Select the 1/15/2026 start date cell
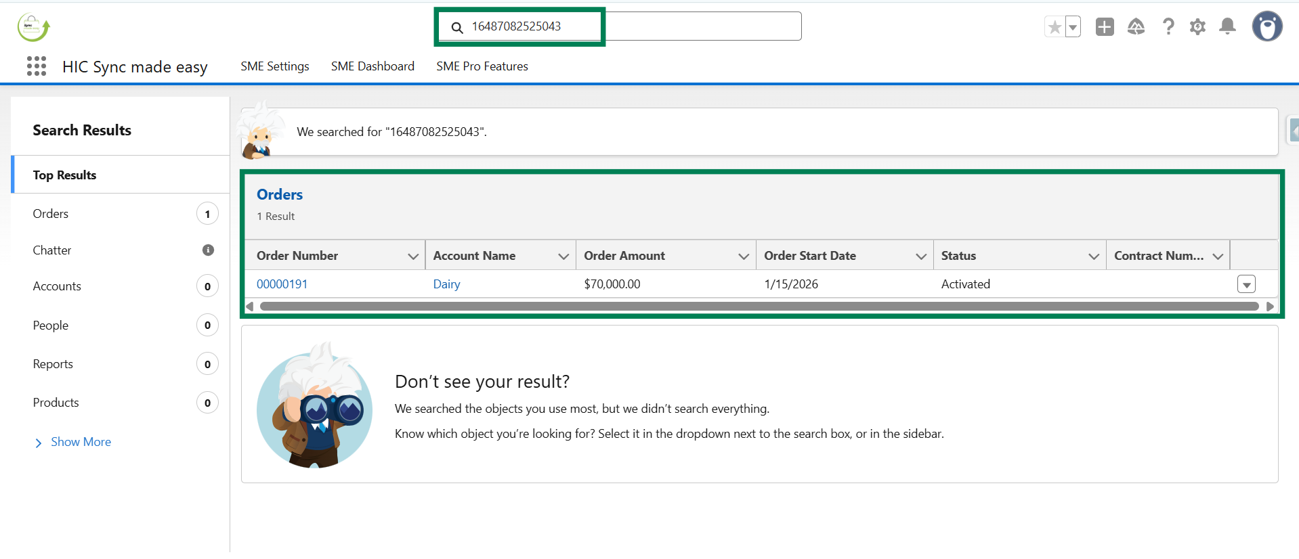This screenshot has height=559, width=1299. [791, 284]
